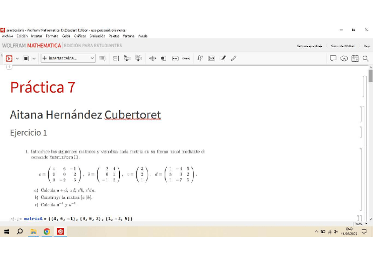Open the Evaluación menu

coord(97,36)
